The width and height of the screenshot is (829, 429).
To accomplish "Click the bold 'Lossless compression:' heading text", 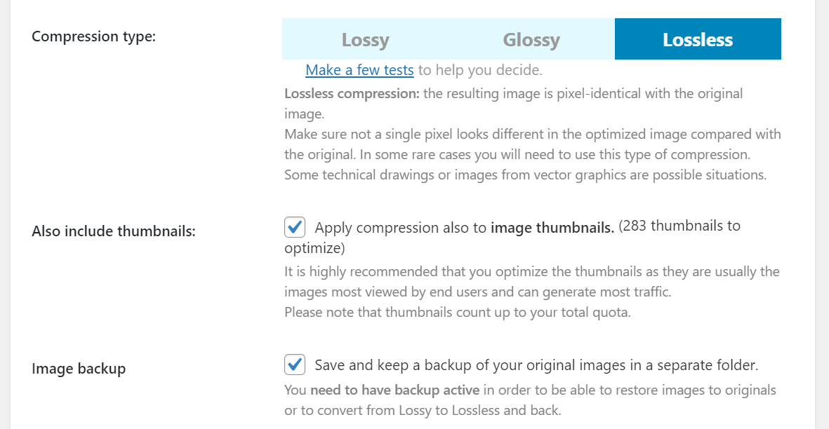I will tap(352, 93).
